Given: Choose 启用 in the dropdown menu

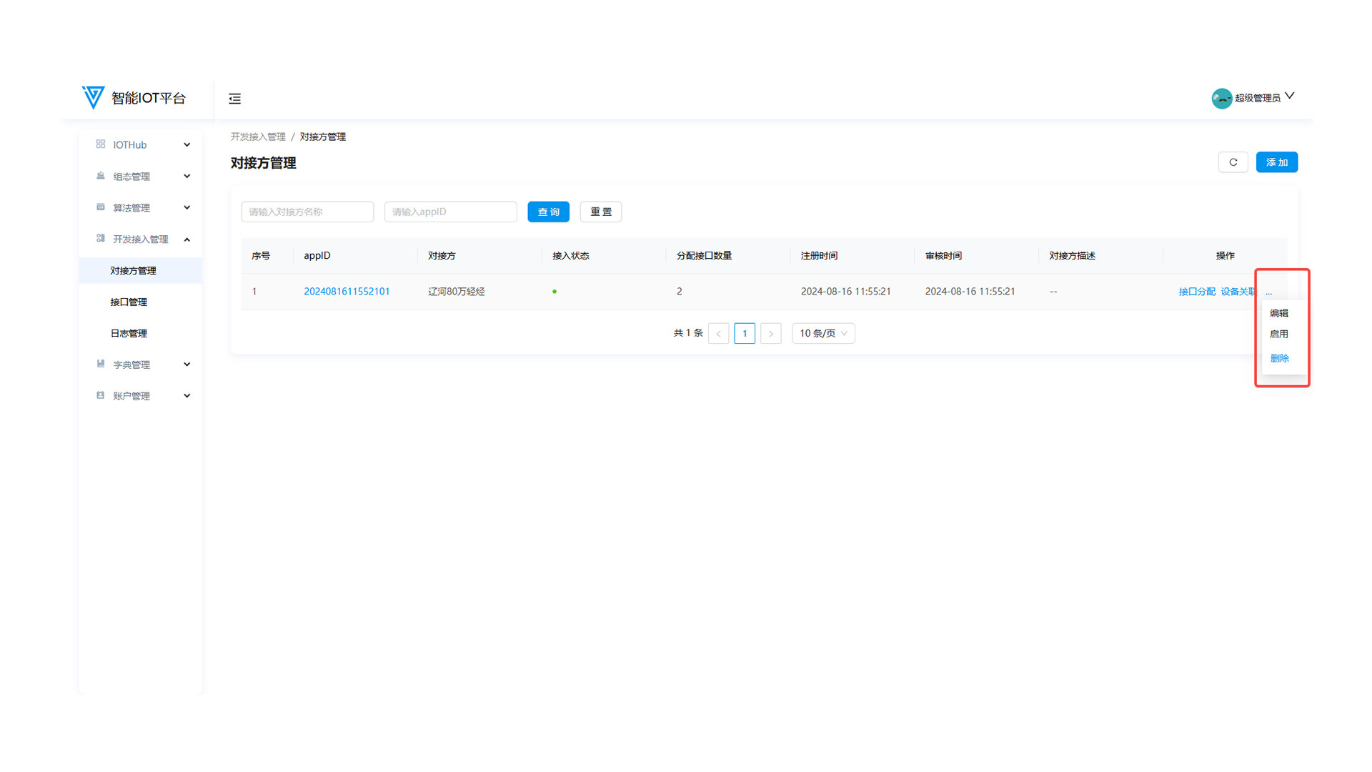Looking at the screenshot, I should [1279, 335].
